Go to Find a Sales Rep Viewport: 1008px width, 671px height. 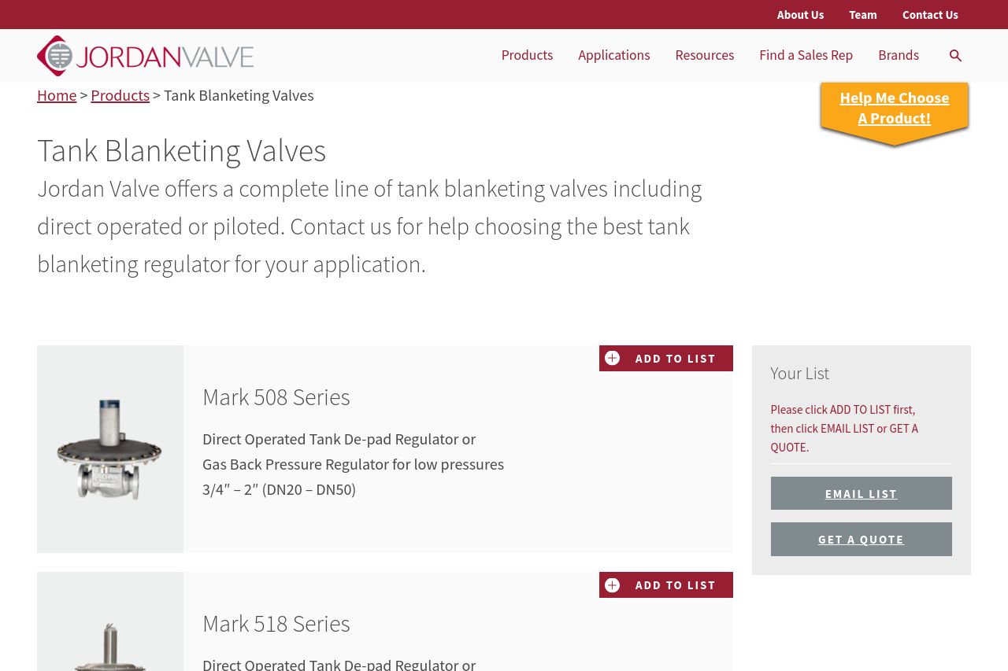pos(806,55)
